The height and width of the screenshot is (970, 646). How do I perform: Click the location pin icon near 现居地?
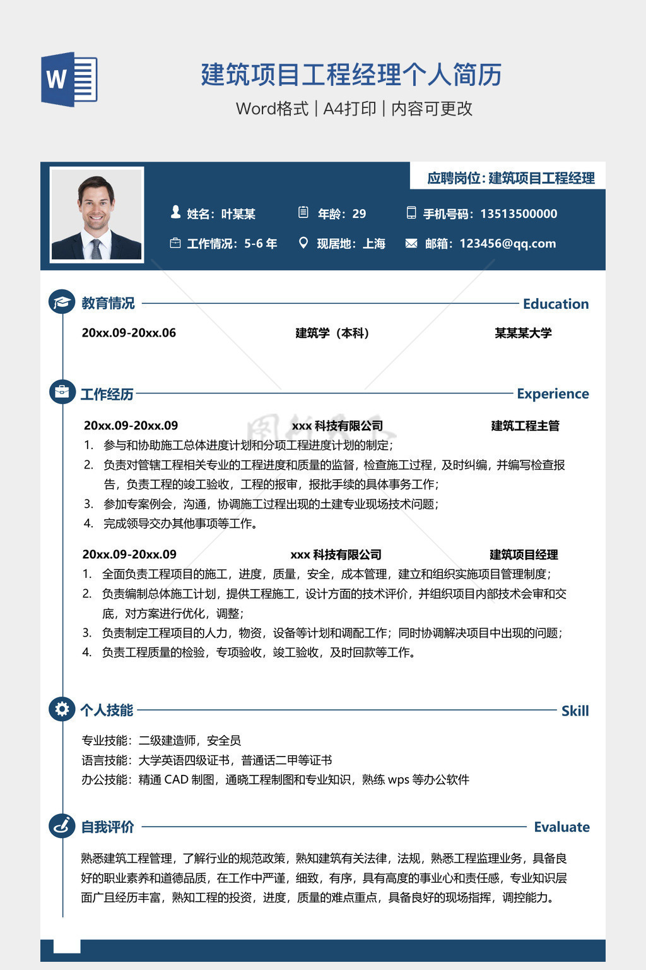[x=303, y=243]
